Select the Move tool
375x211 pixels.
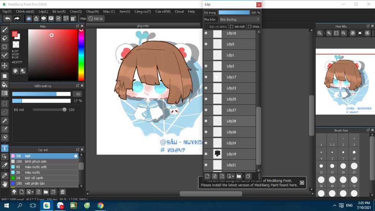point(4,66)
